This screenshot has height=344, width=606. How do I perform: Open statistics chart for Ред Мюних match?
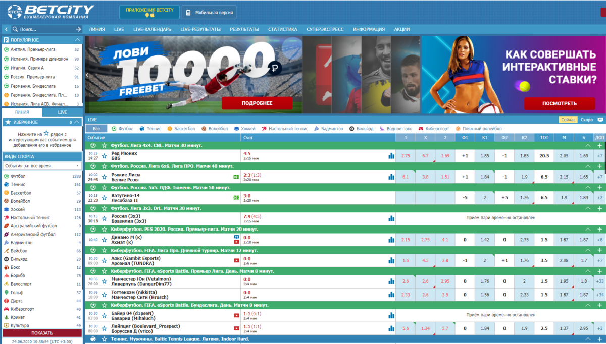pos(391,156)
